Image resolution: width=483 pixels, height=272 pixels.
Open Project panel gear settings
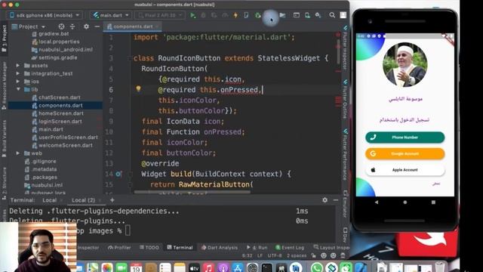pyautogui.click(x=86, y=26)
